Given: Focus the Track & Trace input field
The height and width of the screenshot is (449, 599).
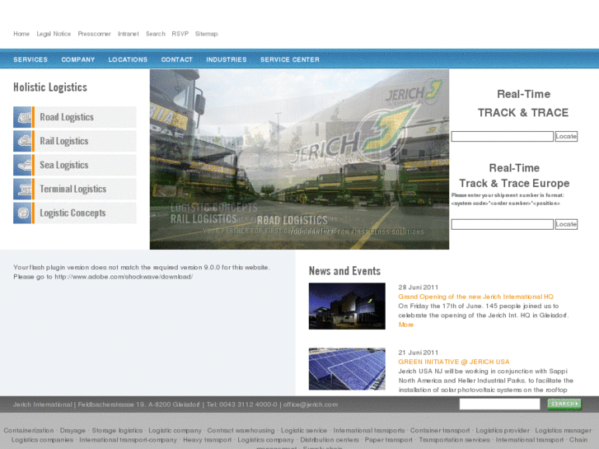Looking at the screenshot, I should click(x=502, y=137).
